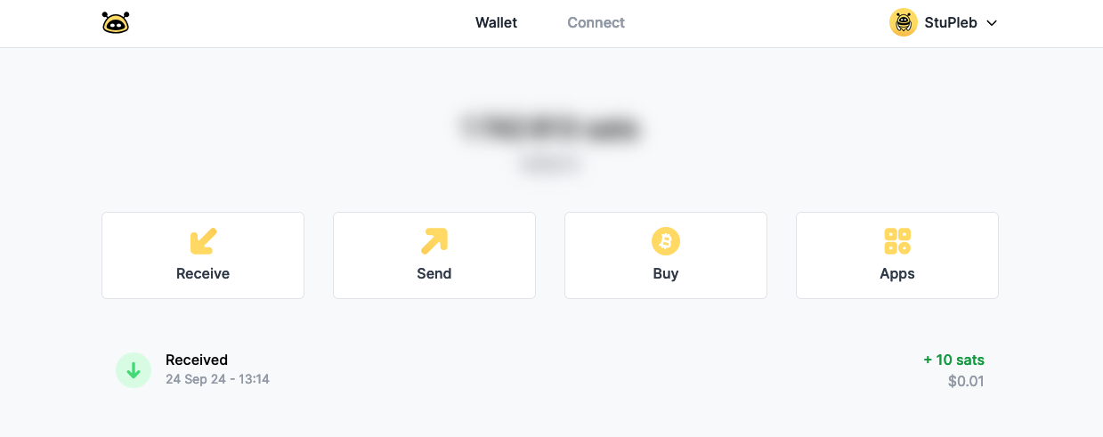
Task: Expand the account chevron next to StuPleb
Action: pyautogui.click(x=992, y=23)
